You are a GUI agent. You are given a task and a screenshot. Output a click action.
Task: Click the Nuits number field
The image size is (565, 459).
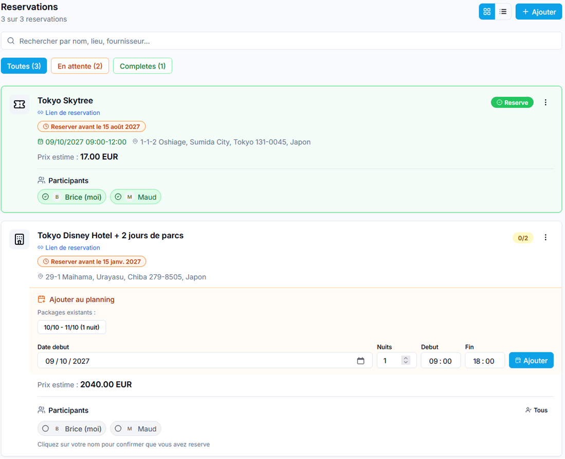click(x=397, y=361)
